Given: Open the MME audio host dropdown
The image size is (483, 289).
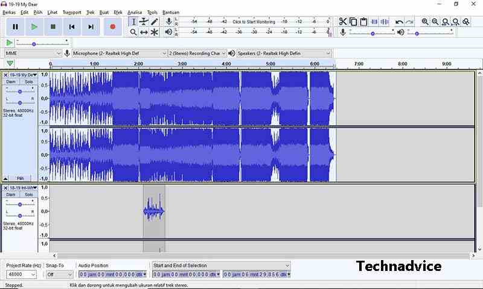Looking at the screenshot, I should tap(33, 53).
